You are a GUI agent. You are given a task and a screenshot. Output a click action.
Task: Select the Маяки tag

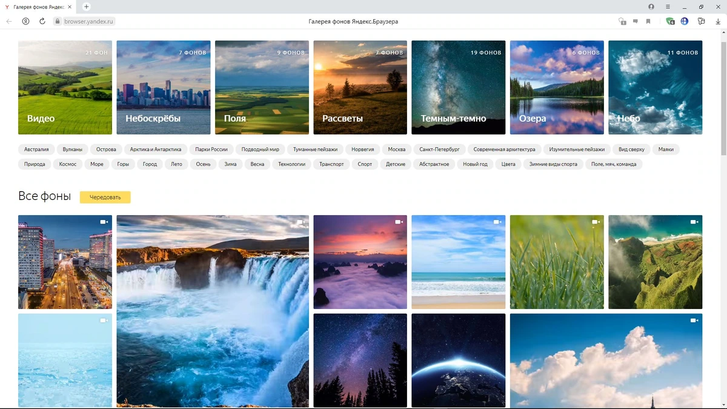point(666,149)
